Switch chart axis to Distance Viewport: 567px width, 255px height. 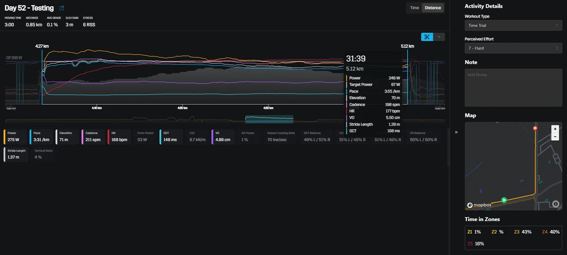[432, 8]
